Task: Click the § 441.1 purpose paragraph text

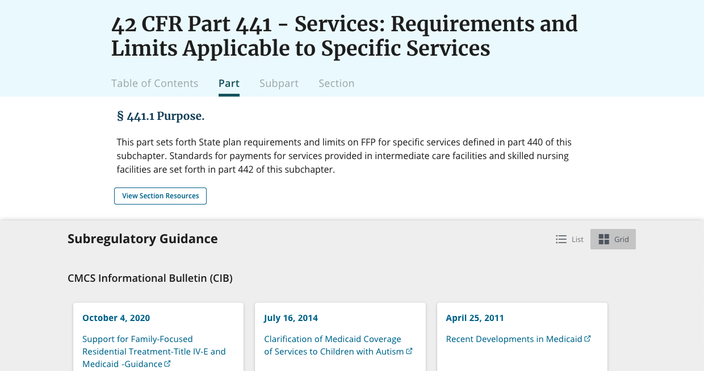Action: (x=344, y=156)
